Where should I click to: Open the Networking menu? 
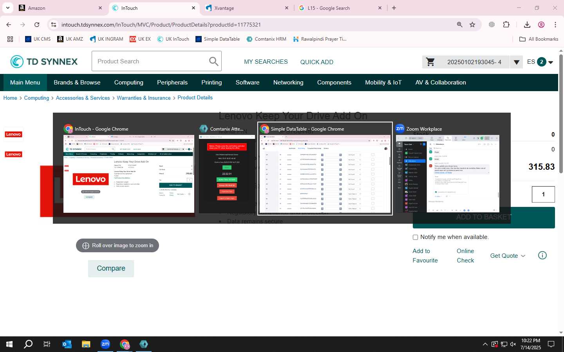(288, 83)
